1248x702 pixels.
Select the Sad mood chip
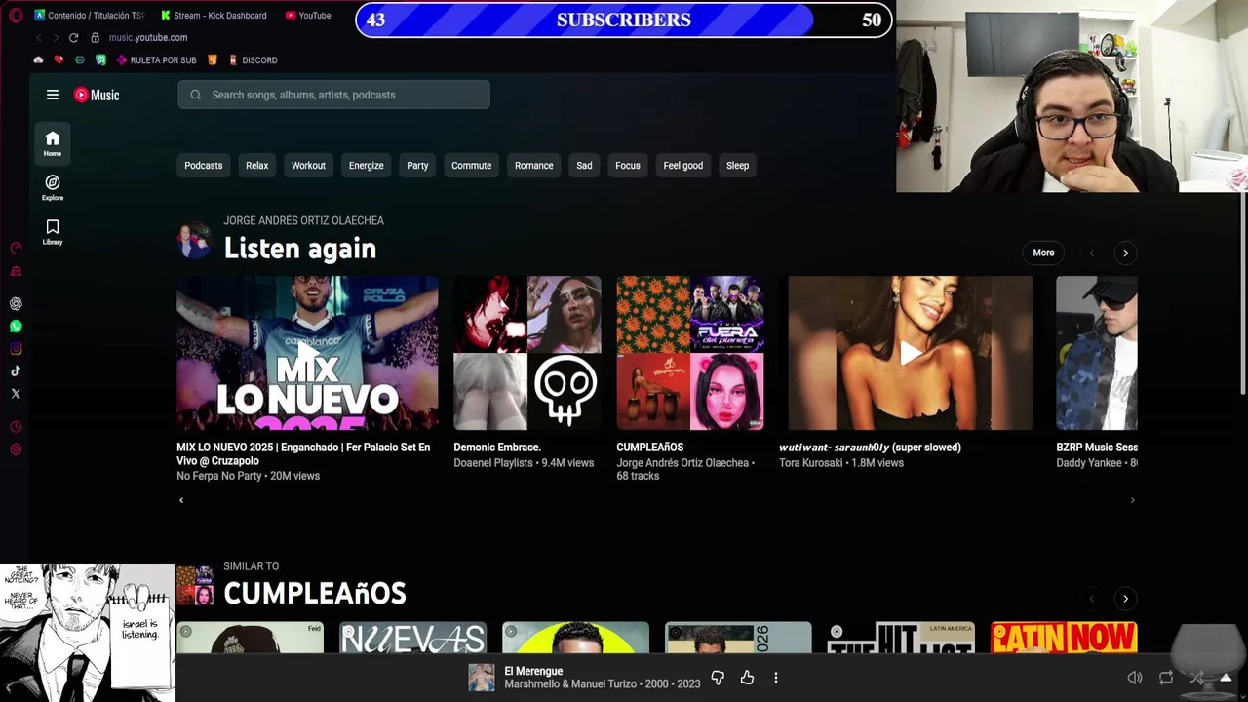pyautogui.click(x=584, y=166)
